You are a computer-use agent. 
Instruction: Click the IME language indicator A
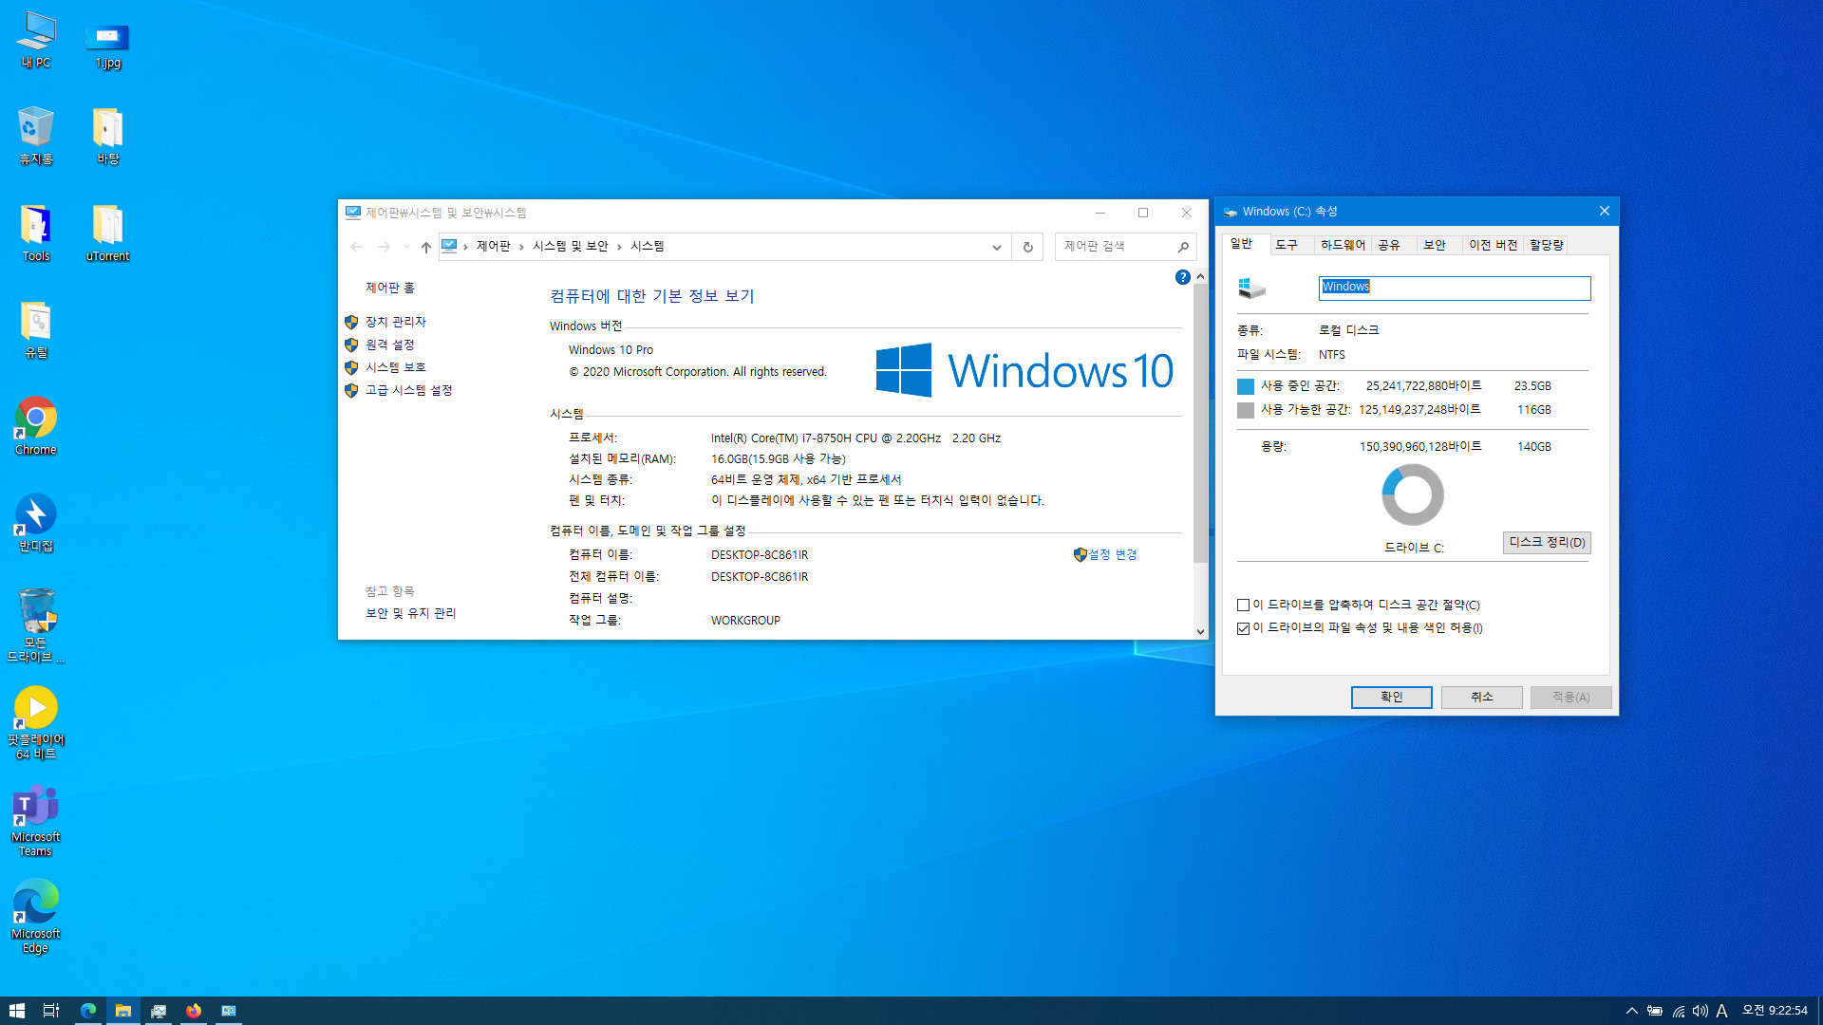tap(1721, 1011)
